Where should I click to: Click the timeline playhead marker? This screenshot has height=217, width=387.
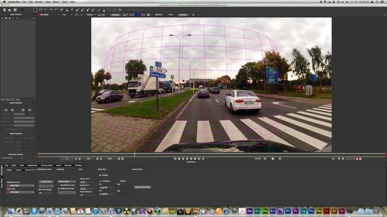(135, 154)
